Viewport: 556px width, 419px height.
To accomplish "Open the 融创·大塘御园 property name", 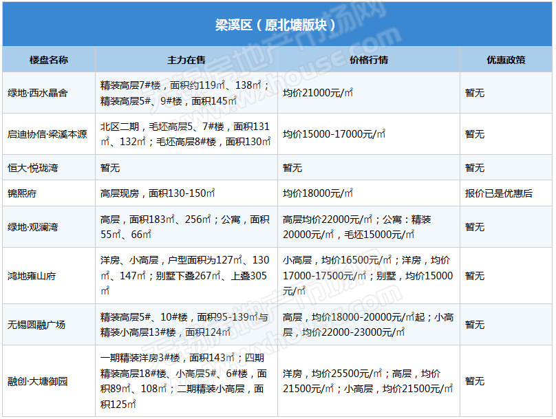I will click(37, 381).
